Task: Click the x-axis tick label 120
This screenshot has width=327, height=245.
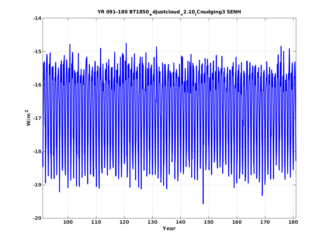Action: [124, 222]
